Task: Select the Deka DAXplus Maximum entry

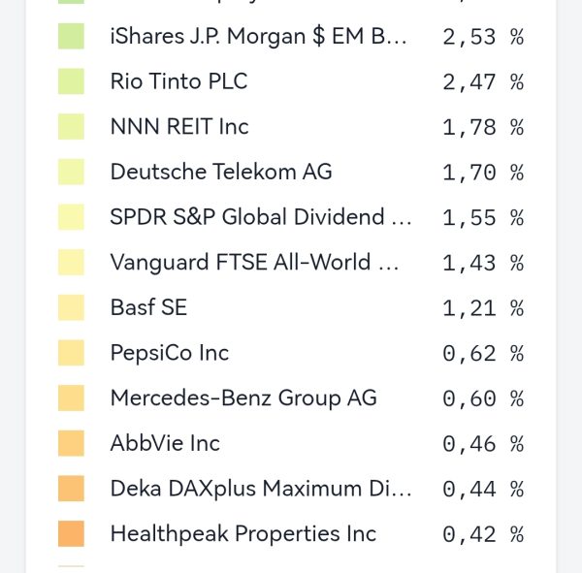Action: point(261,488)
